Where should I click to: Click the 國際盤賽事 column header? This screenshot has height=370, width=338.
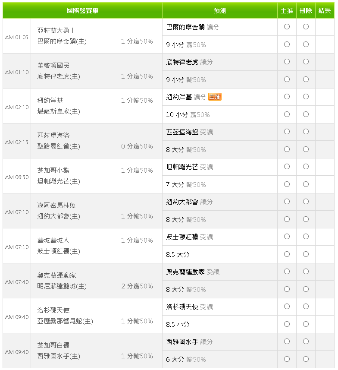82,10
